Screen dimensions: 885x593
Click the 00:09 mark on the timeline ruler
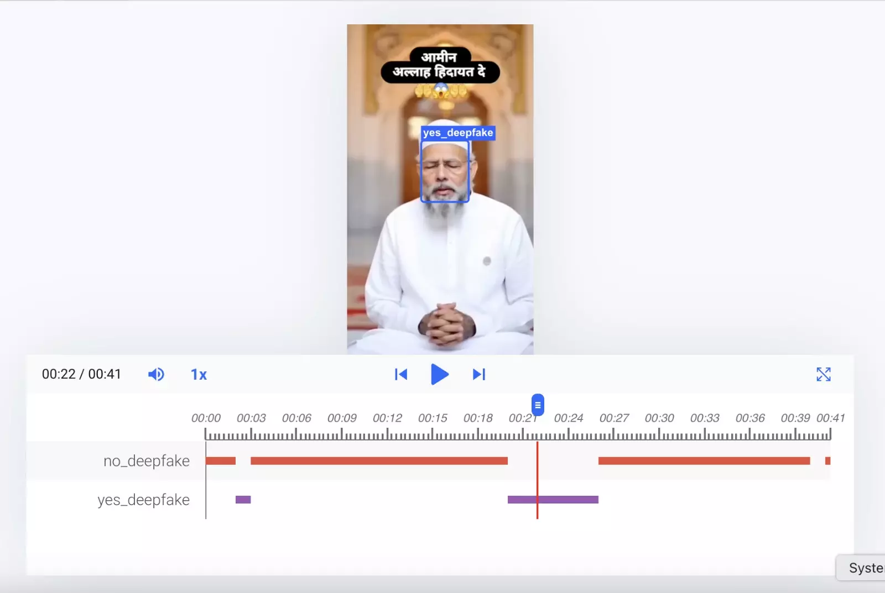pyautogui.click(x=342, y=418)
